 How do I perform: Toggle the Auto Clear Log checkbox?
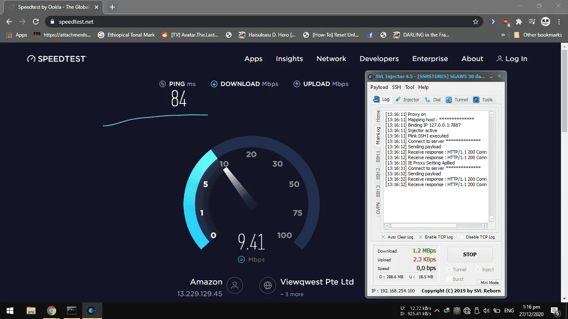coord(383,237)
